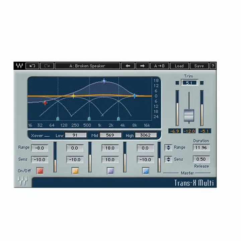Click the high-mid band Range field 18.0
Screen dimensions: 241x241
[x=110, y=148]
